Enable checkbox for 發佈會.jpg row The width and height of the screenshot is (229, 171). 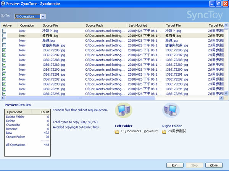click(4, 35)
